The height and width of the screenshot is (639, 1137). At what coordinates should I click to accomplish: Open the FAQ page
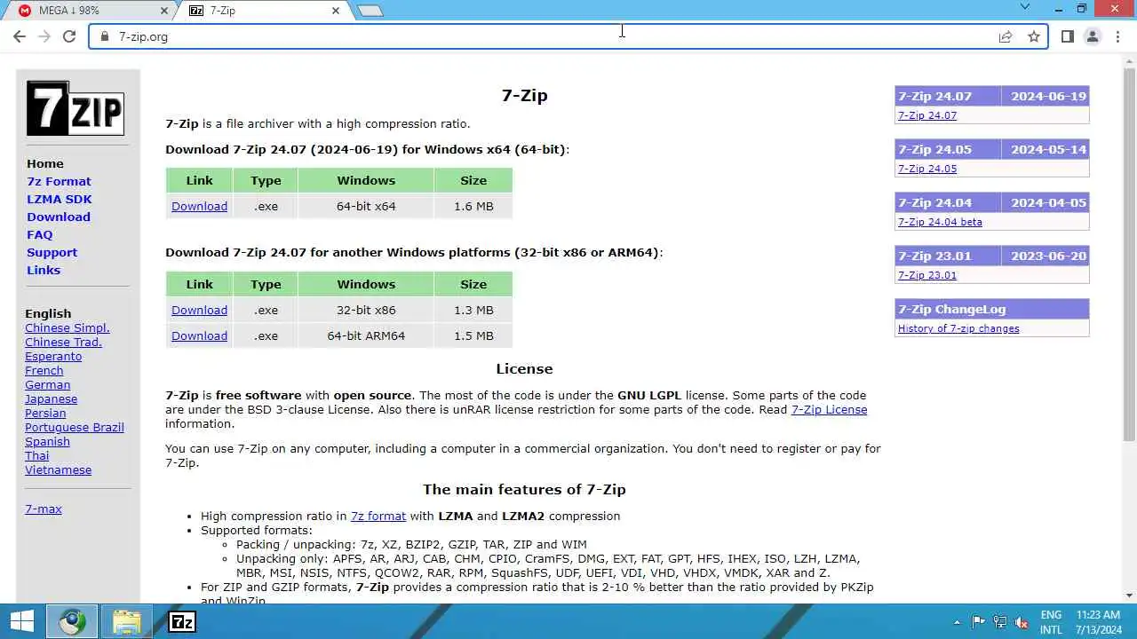(x=40, y=234)
